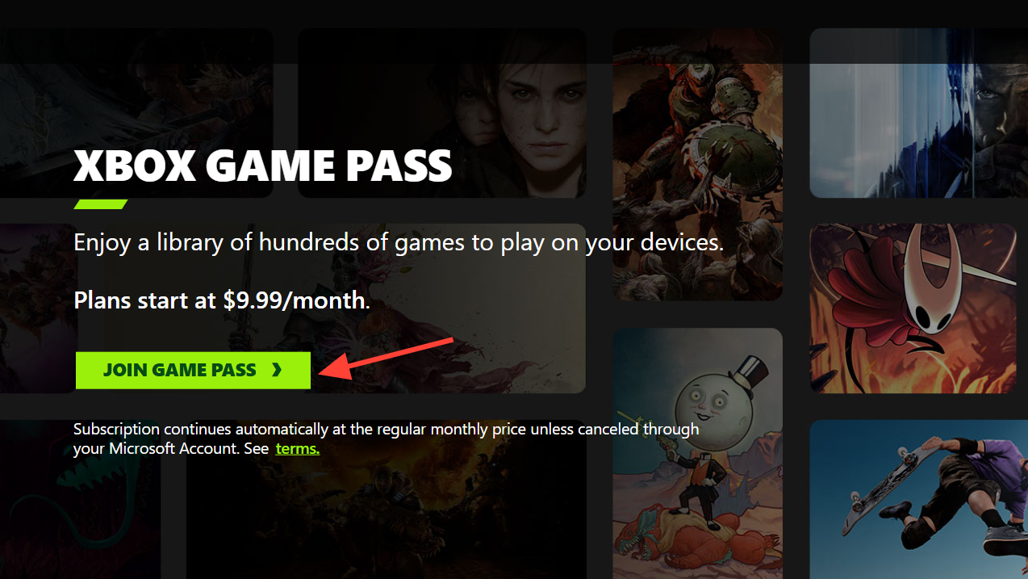Click the green JOIN GAME PASS button

(193, 370)
